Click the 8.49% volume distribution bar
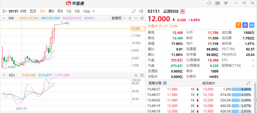The height and width of the screenshot is (113, 257). point(242,89)
